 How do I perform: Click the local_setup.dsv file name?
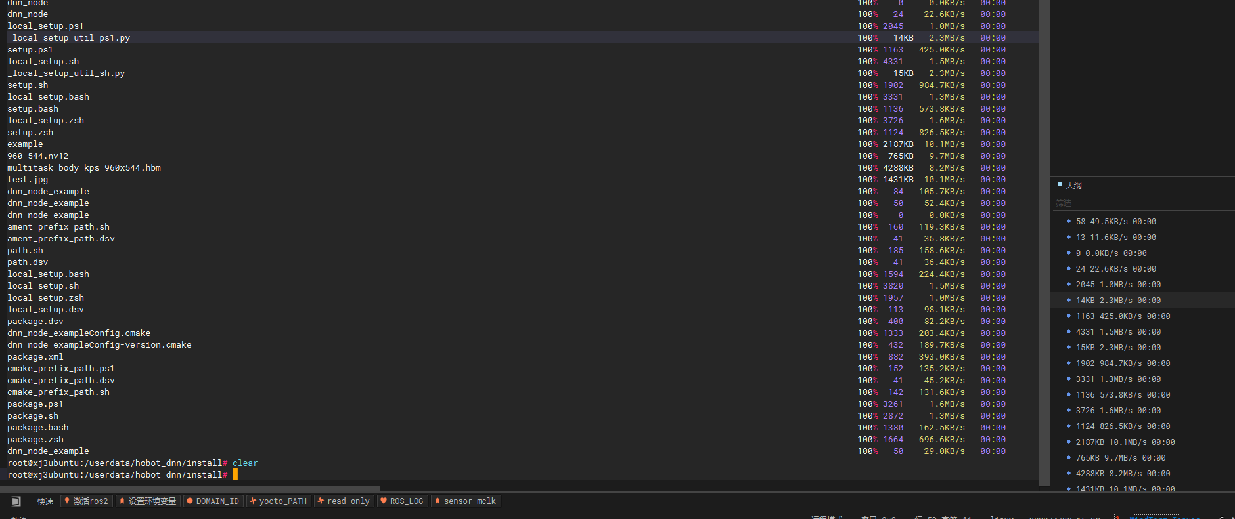click(x=46, y=310)
